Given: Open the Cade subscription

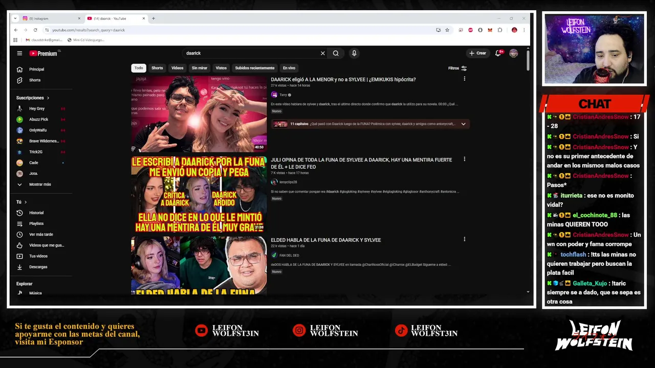Looking at the screenshot, I should tap(34, 163).
